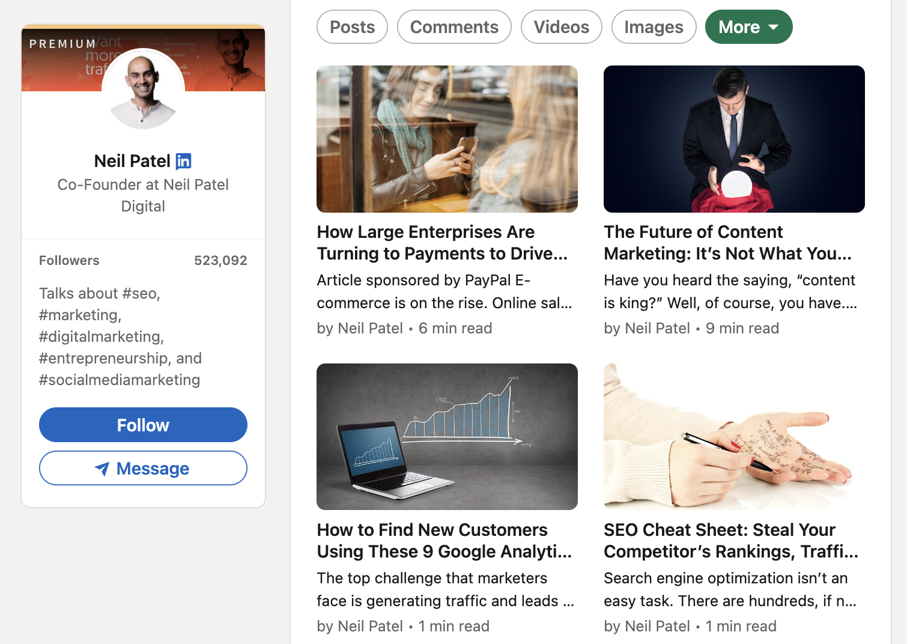The width and height of the screenshot is (907, 644).
Task: Click the laptop chart article thumbnail
Action: [447, 437]
